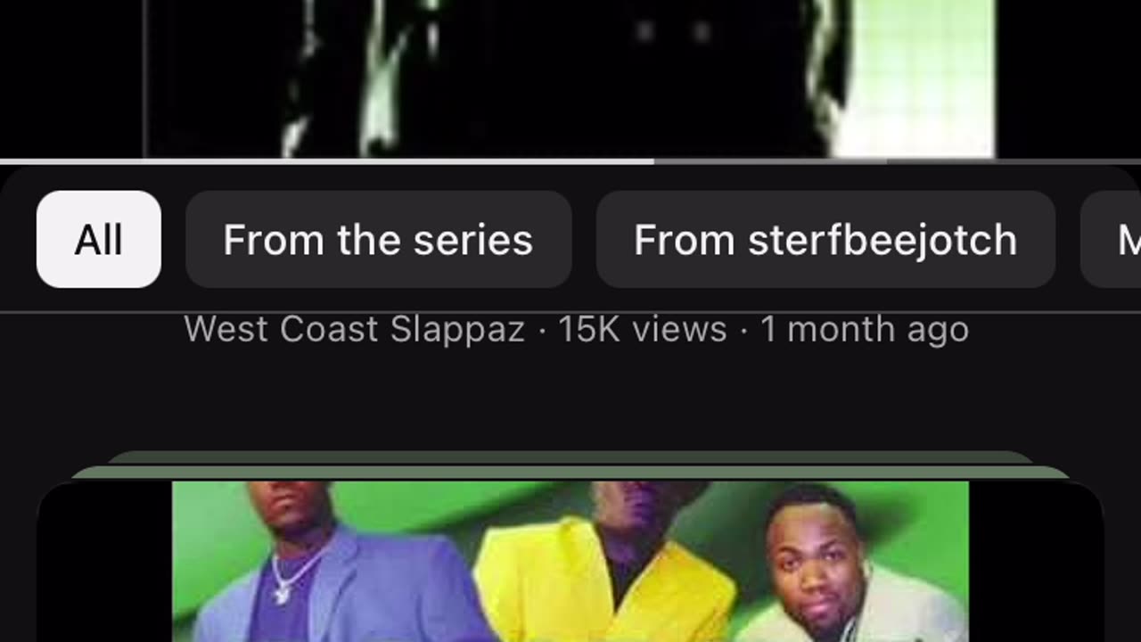Open the West Coast Slappaz channel name
The width and height of the screenshot is (1141, 642).
[x=354, y=330]
